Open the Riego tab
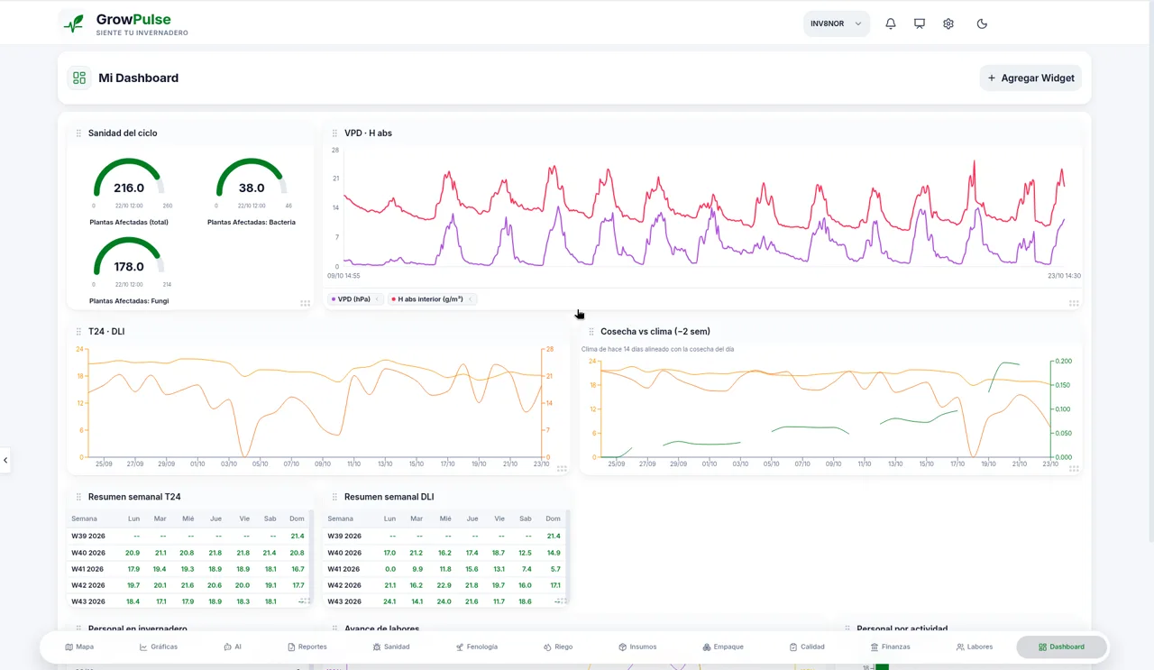The height and width of the screenshot is (670, 1154). coord(558,647)
